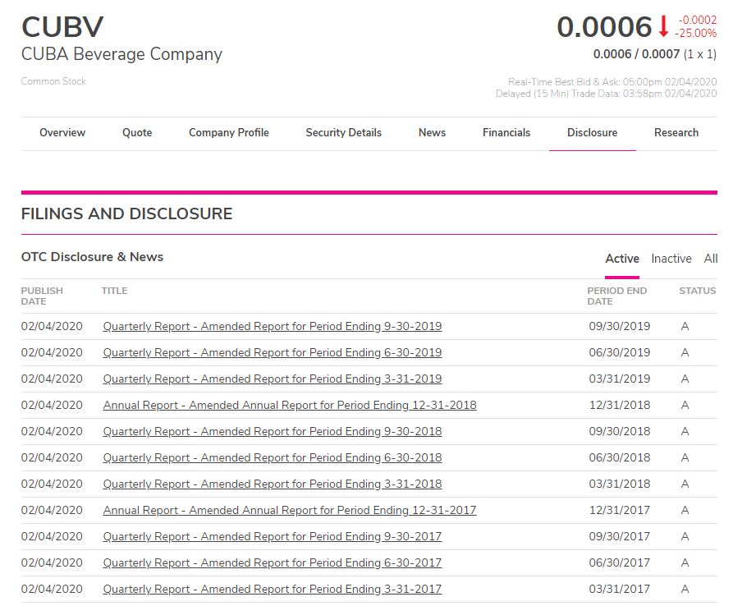Click period end date 12/31/2017
Image resolution: width=756 pixels, height=606 pixels.
click(620, 510)
